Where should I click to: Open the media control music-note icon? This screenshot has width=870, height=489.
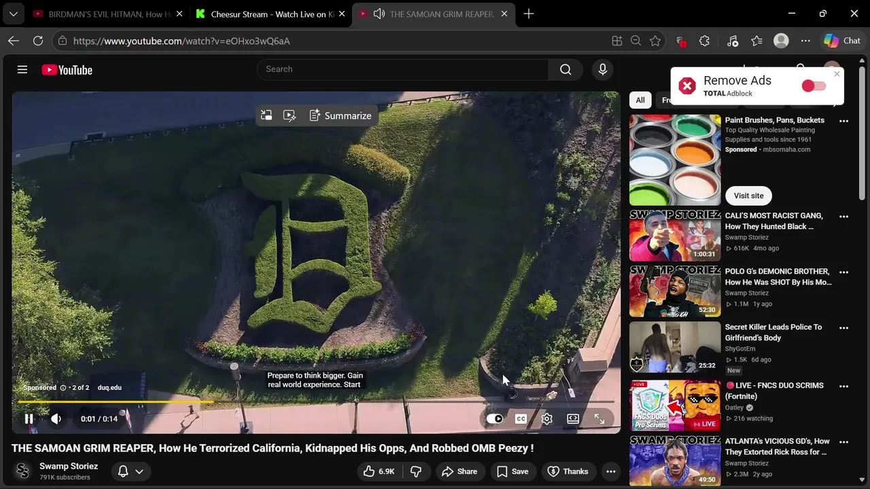click(x=733, y=41)
